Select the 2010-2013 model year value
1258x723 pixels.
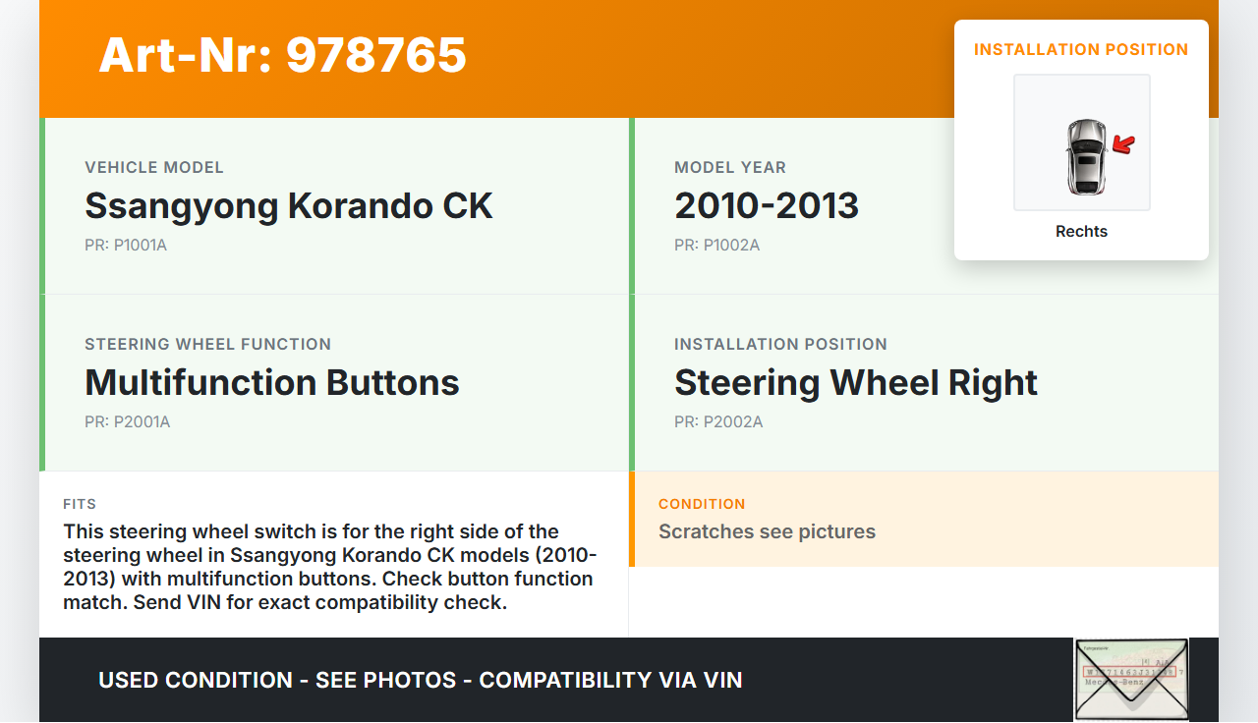pos(767,206)
